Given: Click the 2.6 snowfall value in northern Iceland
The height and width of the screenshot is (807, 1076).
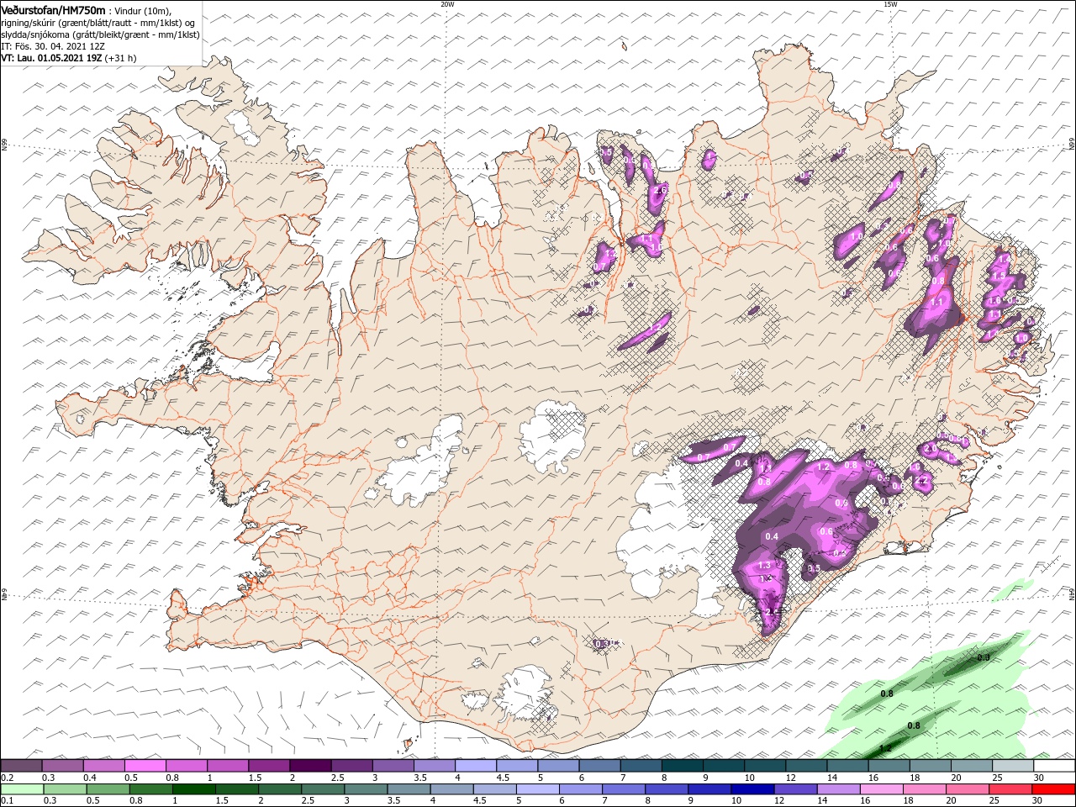Looking at the screenshot, I should [660, 190].
